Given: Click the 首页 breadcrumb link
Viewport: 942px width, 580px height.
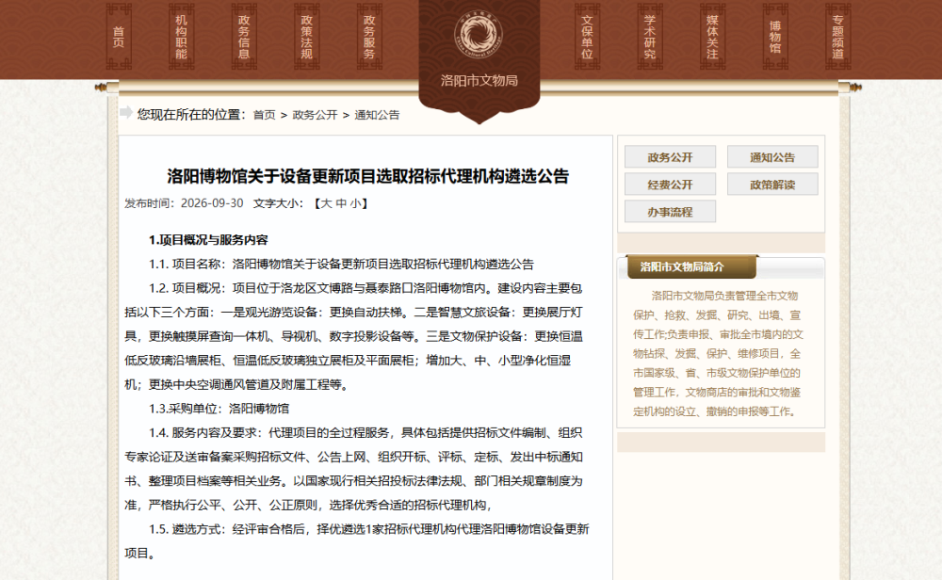Looking at the screenshot, I should pyautogui.click(x=265, y=115).
